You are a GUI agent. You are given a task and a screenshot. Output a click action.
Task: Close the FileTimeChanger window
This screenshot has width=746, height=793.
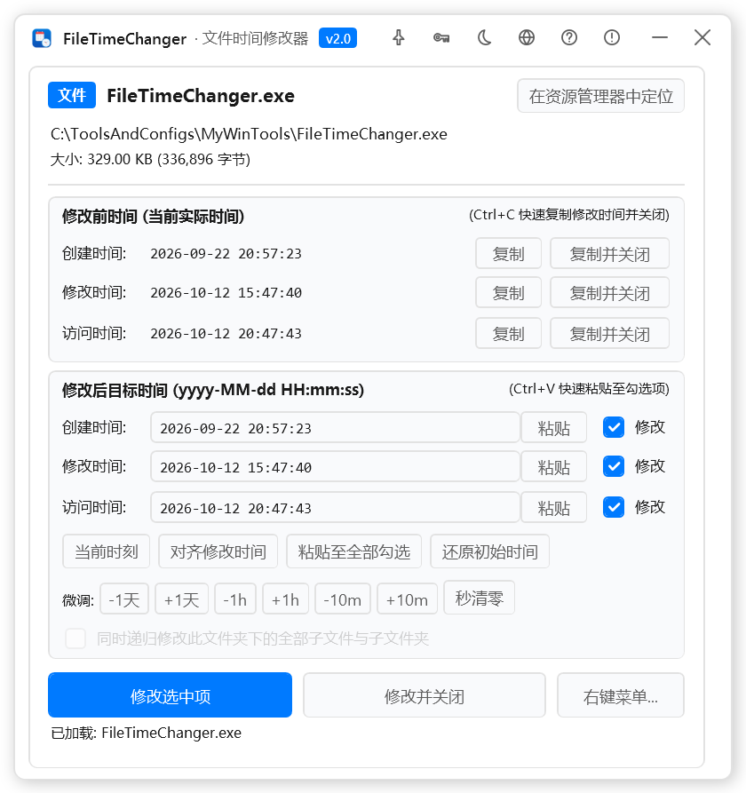[x=702, y=37]
